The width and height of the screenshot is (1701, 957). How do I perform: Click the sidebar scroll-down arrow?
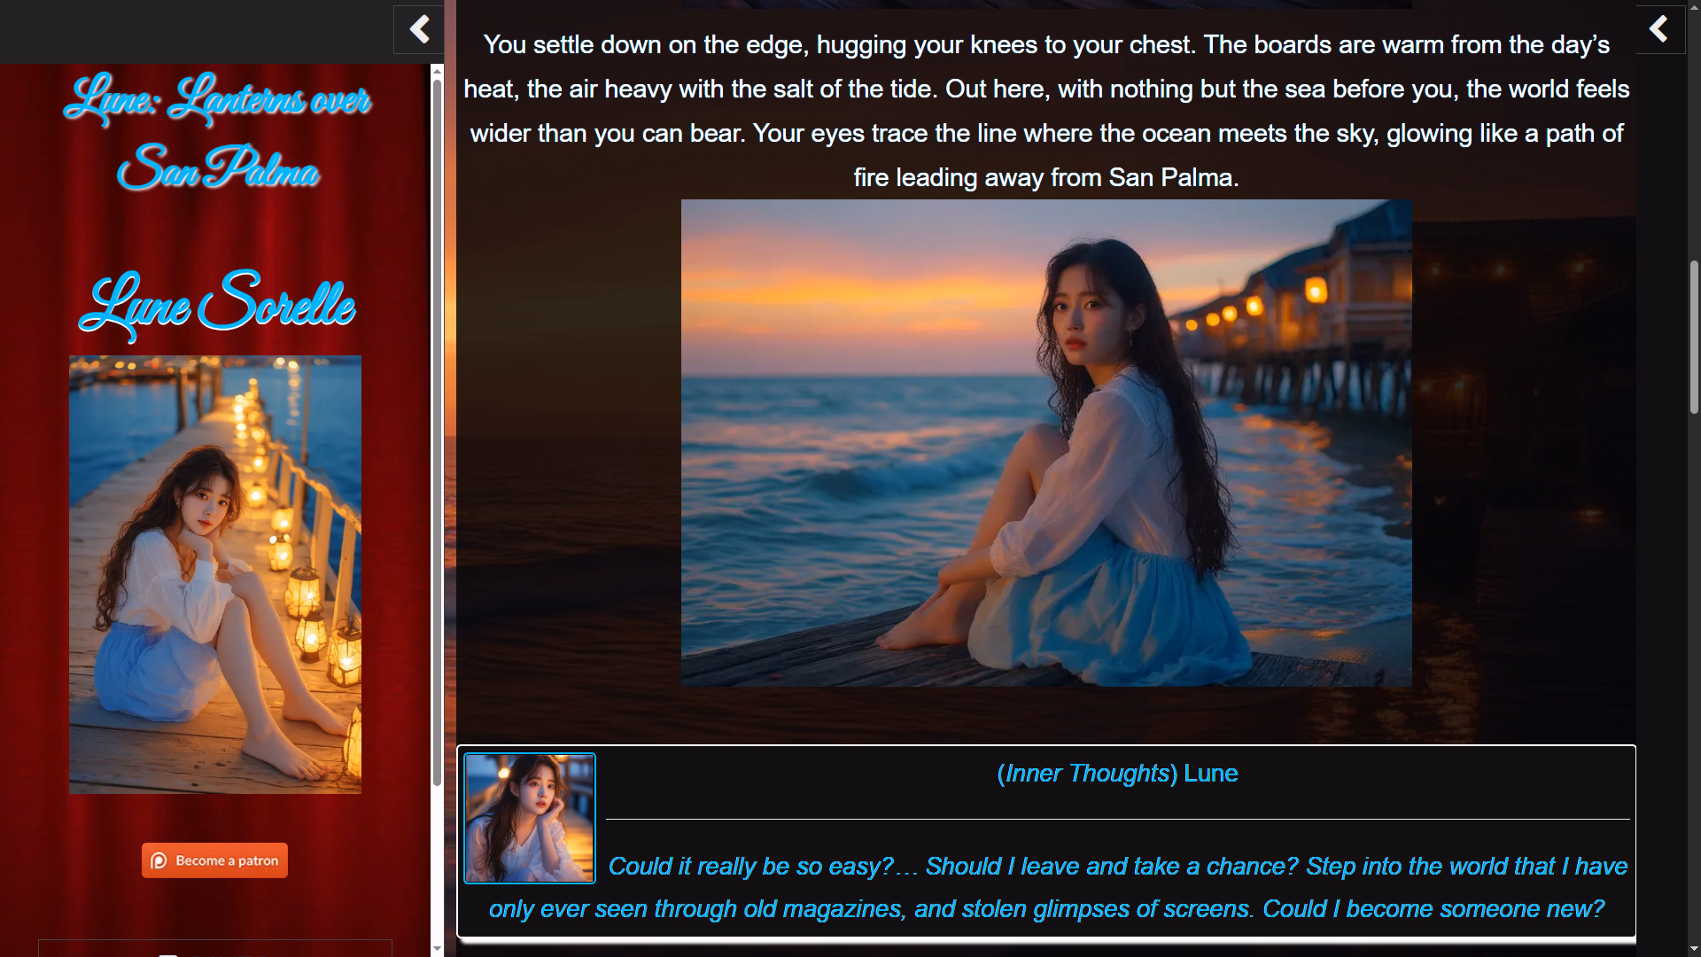pos(437,949)
